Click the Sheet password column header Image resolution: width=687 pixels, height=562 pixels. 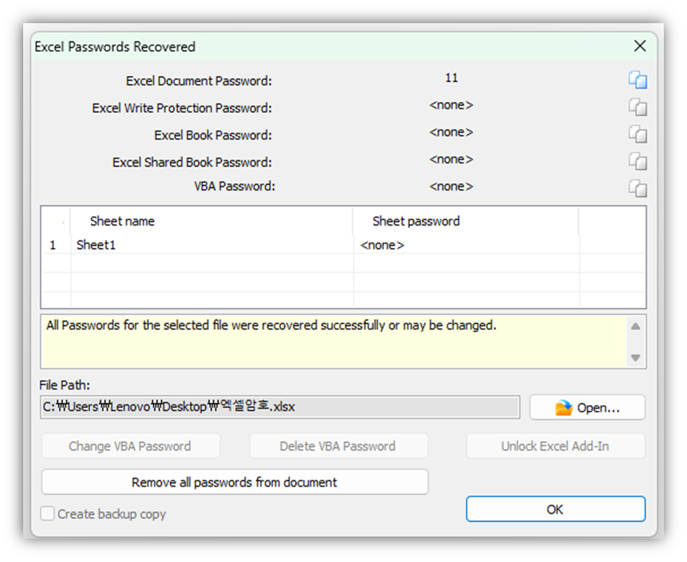(416, 221)
